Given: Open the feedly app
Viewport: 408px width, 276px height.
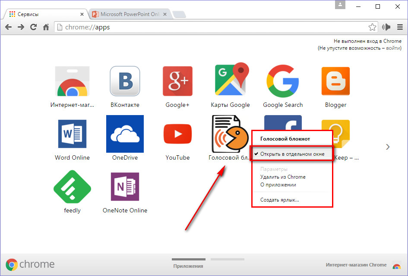Looking at the screenshot, I should (x=73, y=186).
